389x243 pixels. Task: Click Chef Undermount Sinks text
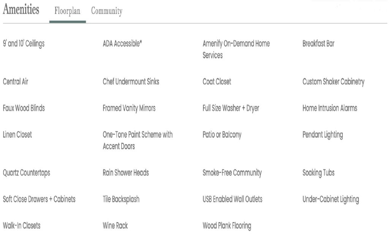pos(131,82)
